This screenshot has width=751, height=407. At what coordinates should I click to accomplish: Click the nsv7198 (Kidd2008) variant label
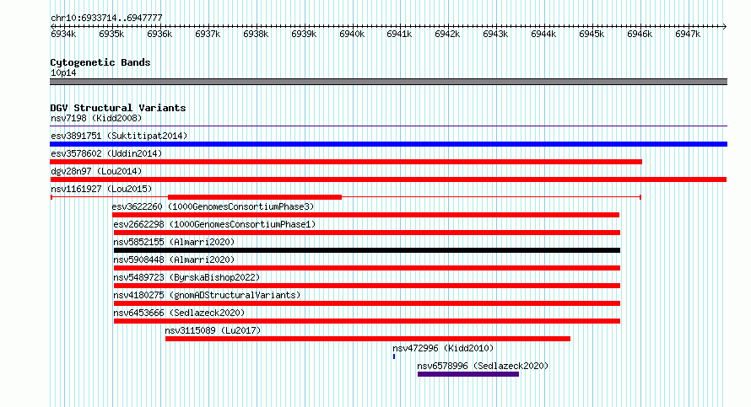pyautogui.click(x=96, y=118)
